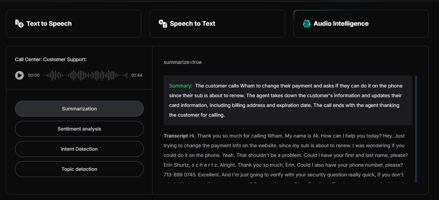Choose the Sentiment analysis option
The width and height of the screenshot is (439, 200).
pyautogui.click(x=79, y=129)
